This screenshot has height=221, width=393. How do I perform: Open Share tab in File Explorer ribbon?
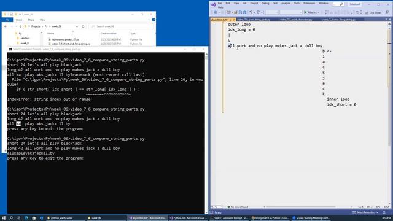(x=31, y=20)
